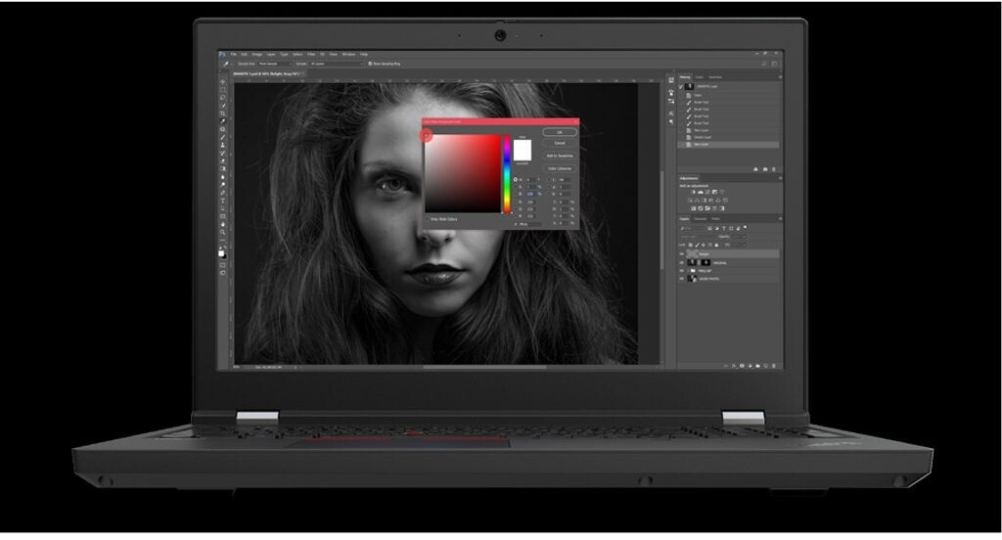1002x540 pixels.
Task: Select the Horizontal Type tool
Action: (223, 201)
